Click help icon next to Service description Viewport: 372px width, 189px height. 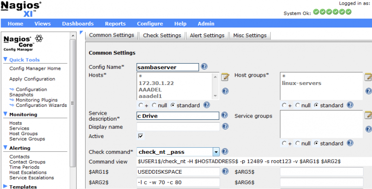pos(225,115)
